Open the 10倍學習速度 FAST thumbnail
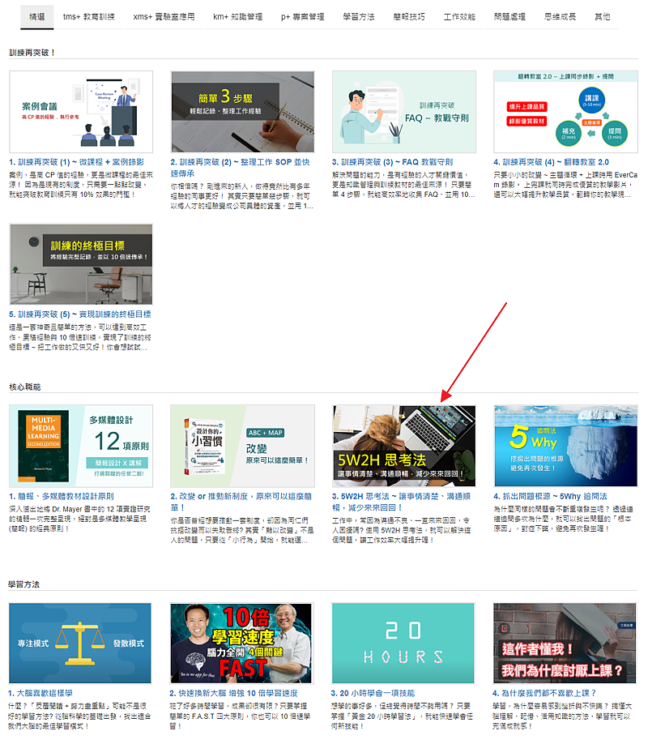Screen dimensions: 648x744 pos(242,643)
